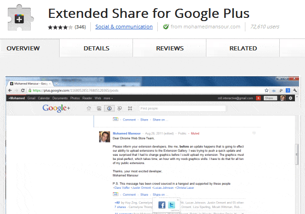Click +Mohamed in the black Google bar
Screen dimensions: 305x214
coord(17,98)
